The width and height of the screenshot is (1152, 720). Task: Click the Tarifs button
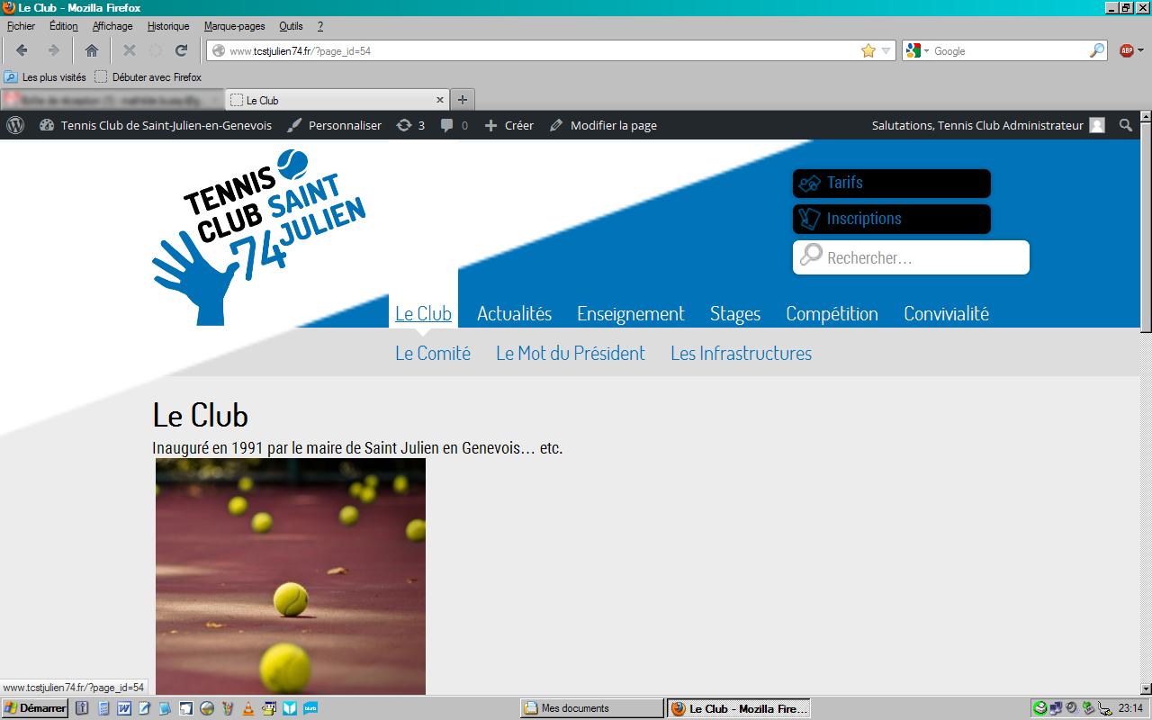click(x=891, y=183)
